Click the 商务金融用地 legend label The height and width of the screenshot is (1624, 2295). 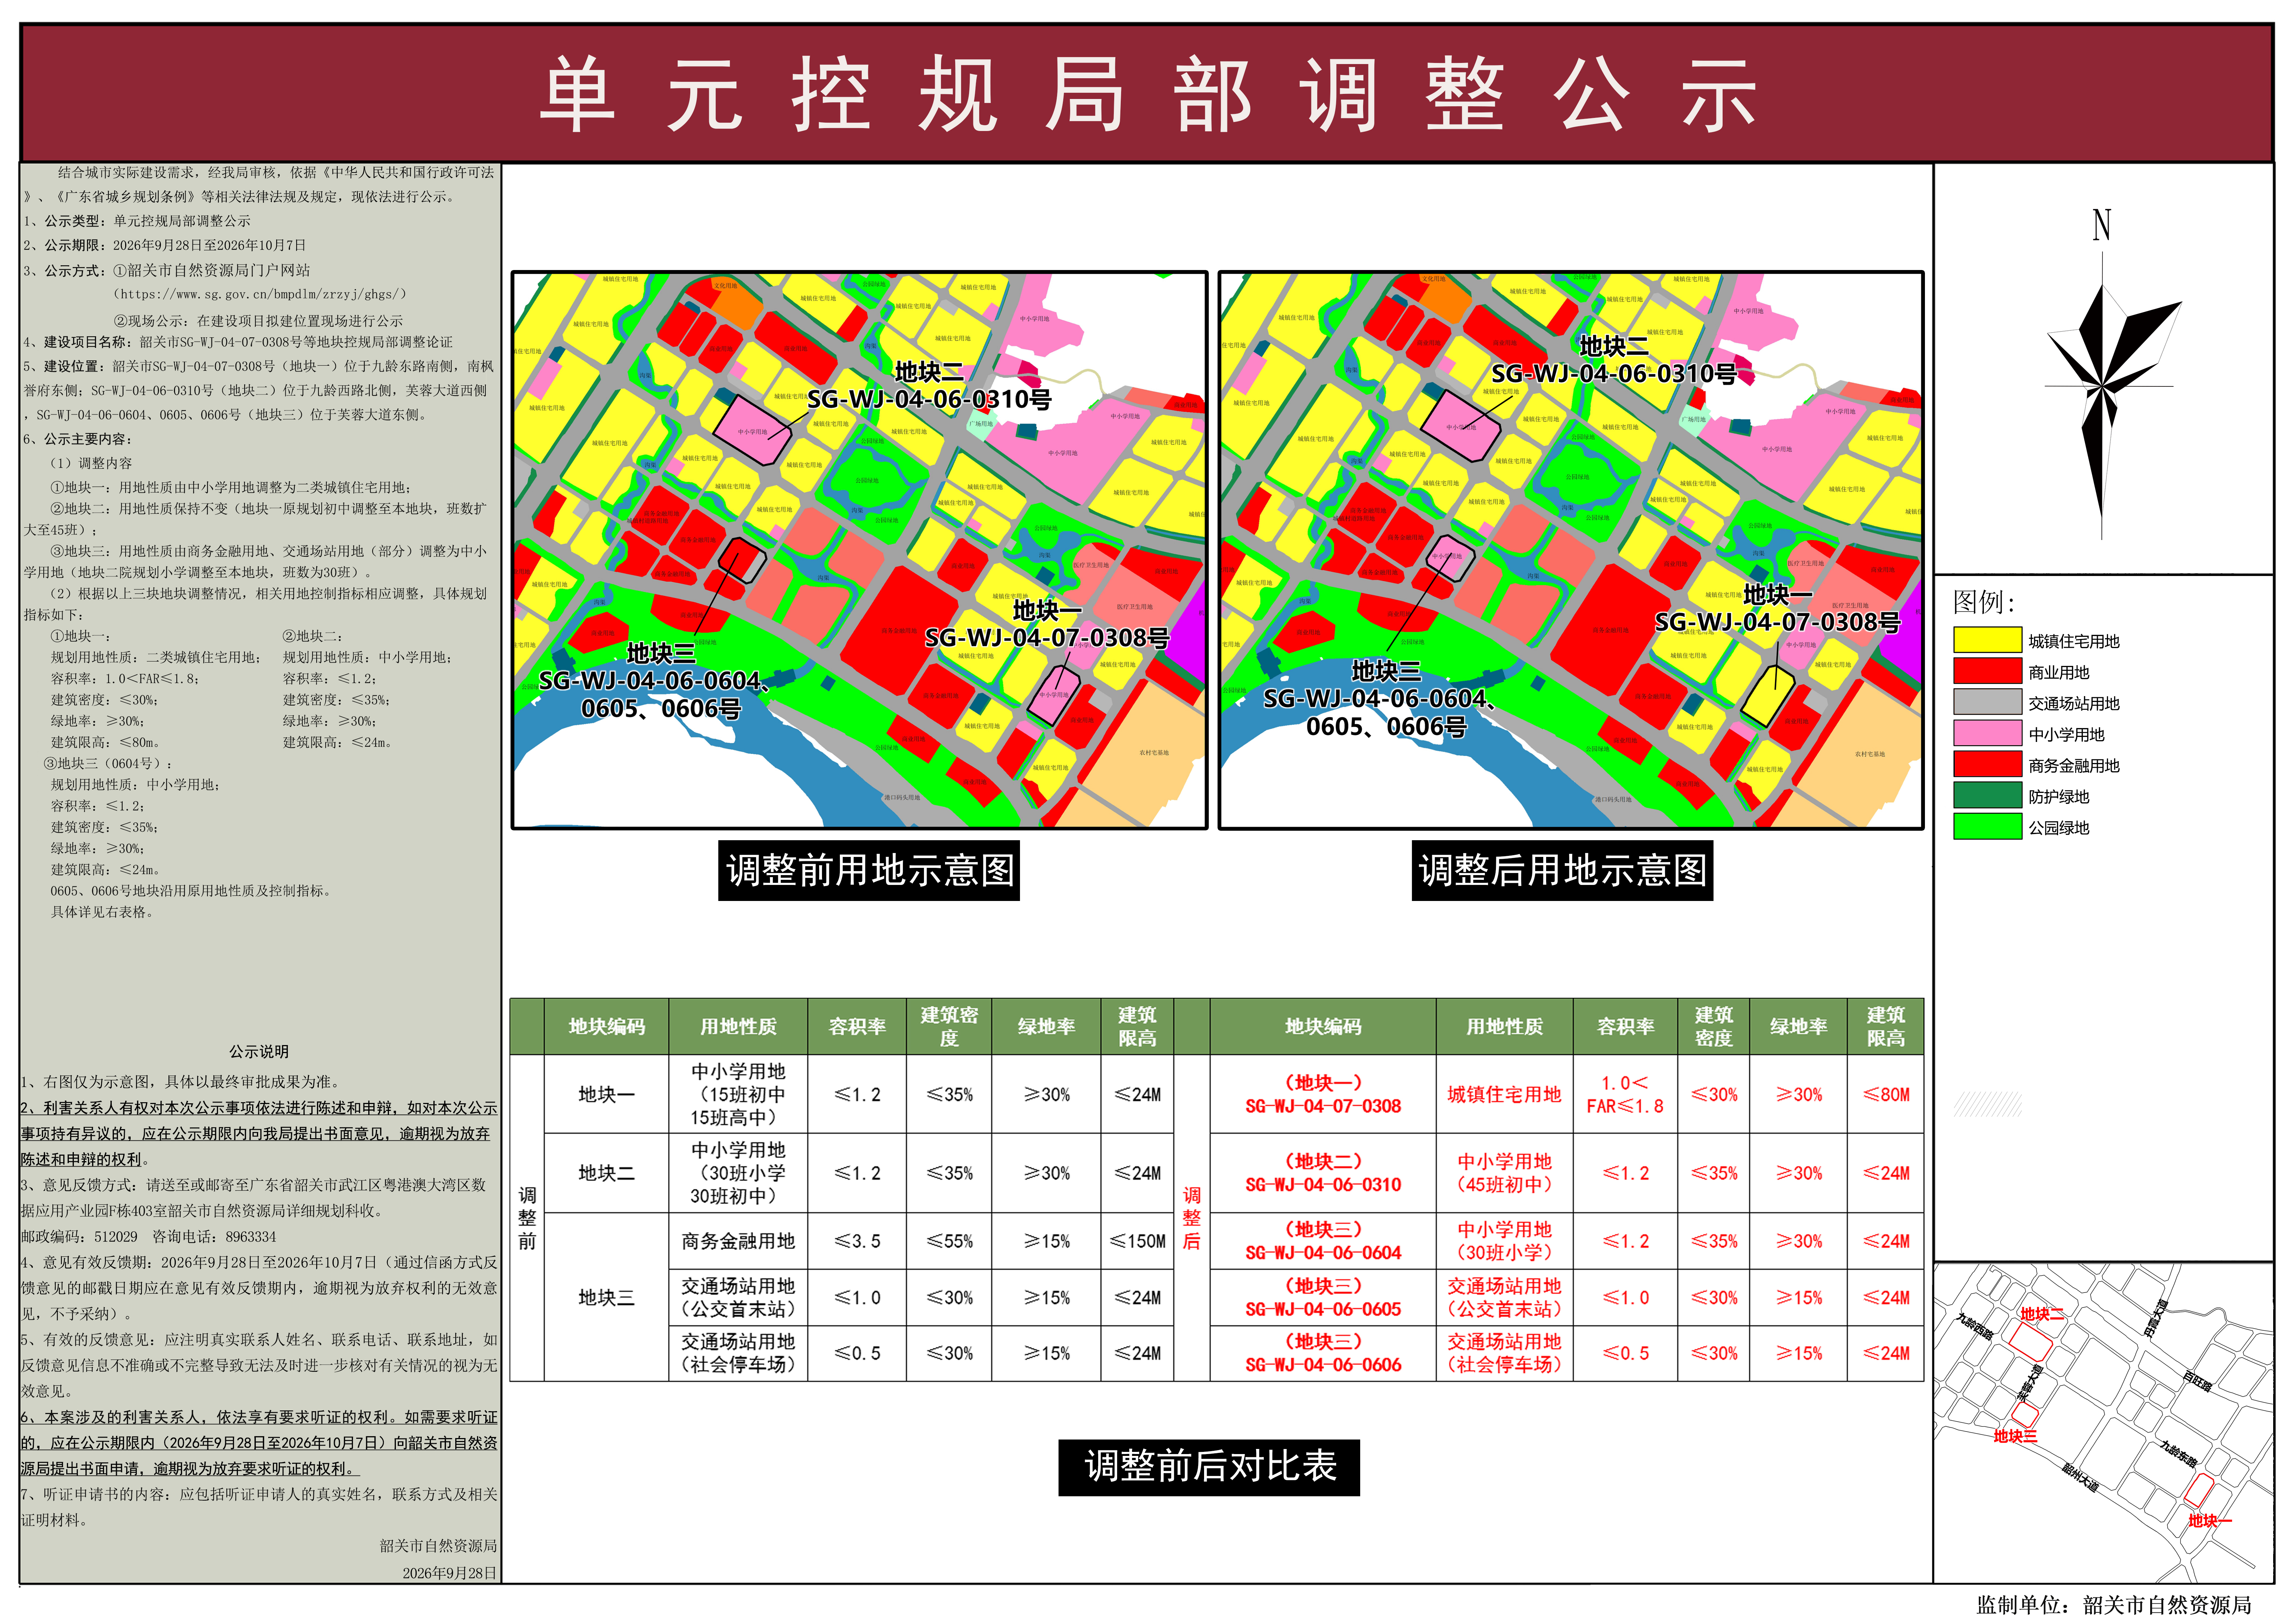coord(2073,766)
